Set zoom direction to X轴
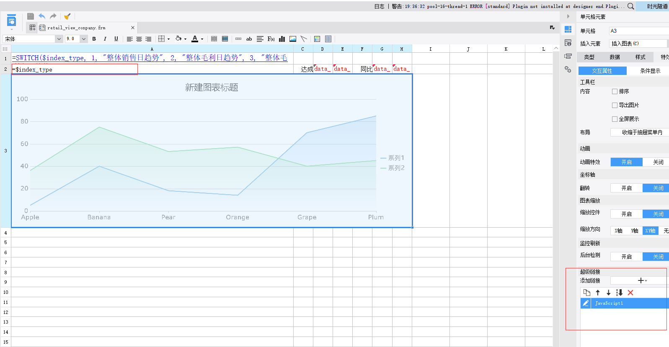The width and height of the screenshot is (669, 347). 618,231
